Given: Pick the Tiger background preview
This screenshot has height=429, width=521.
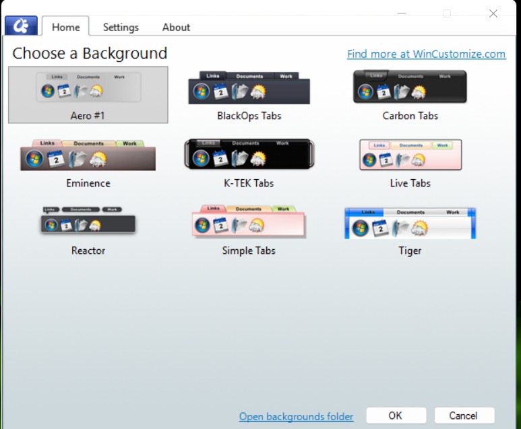Looking at the screenshot, I should [410, 223].
